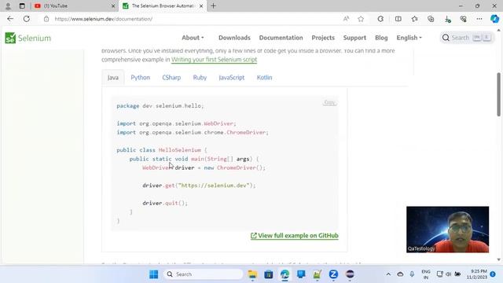
Task: Open View full example on GitHub
Action: [295, 236]
